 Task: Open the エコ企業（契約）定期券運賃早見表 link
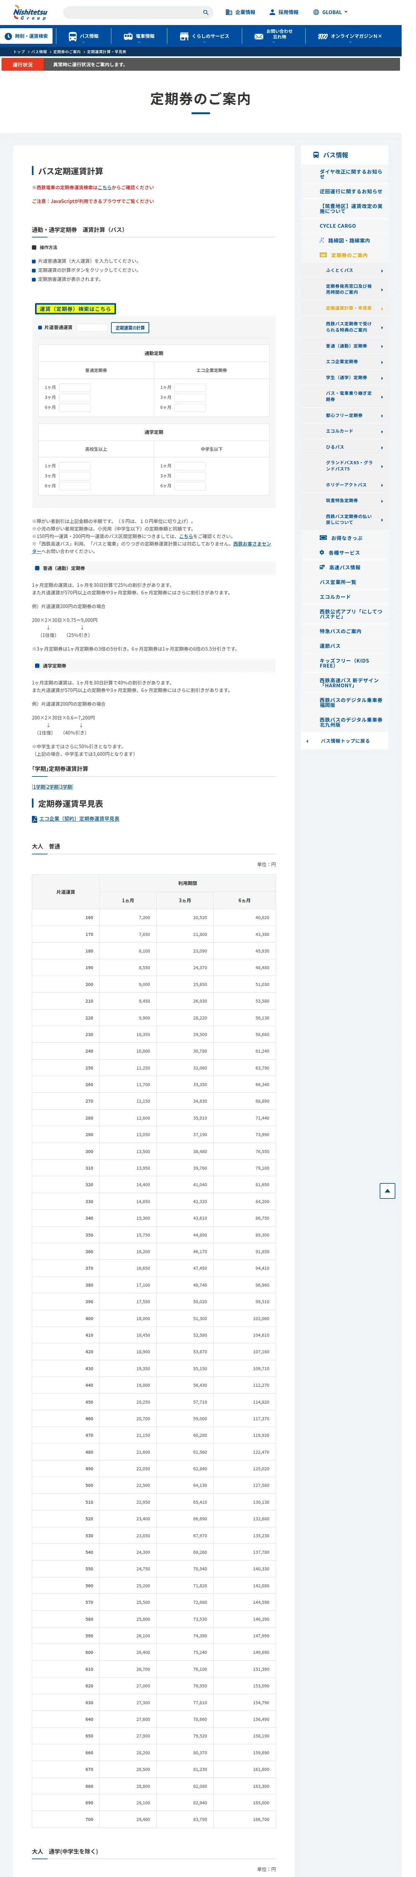pos(79,819)
